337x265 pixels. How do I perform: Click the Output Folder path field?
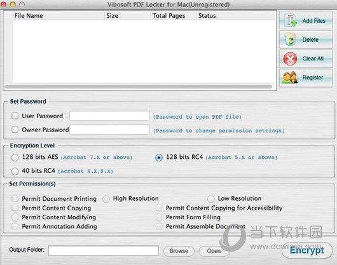[103, 250]
